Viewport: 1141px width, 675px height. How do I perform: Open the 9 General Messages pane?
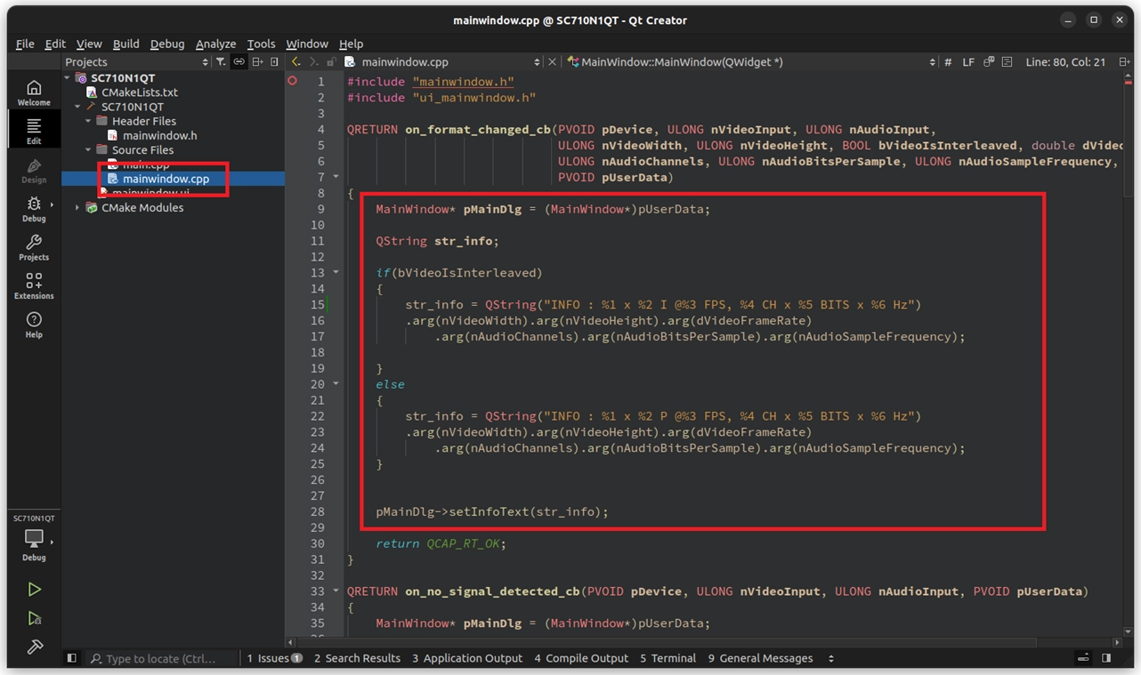[x=760, y=658]
